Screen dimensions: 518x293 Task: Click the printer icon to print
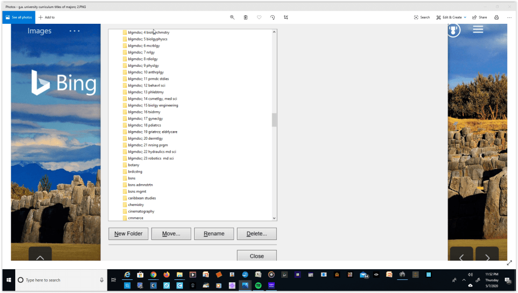pyautogui.click(x=496, y=17)
